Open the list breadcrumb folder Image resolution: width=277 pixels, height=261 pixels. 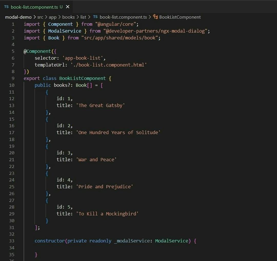pos(83,17)
